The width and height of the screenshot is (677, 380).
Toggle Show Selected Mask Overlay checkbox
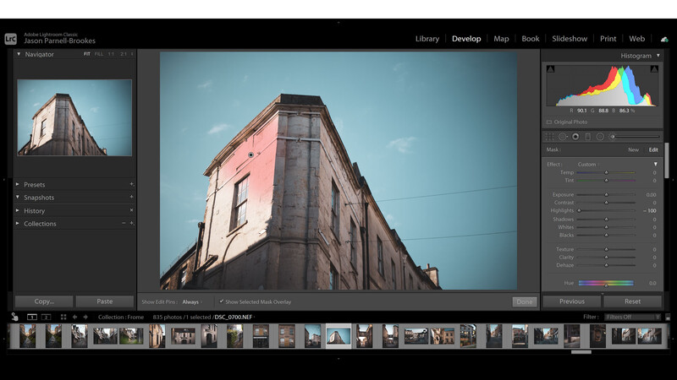222,301
